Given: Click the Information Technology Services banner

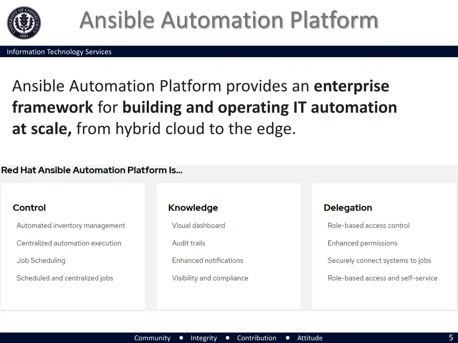Looking at the screenshot, I should 59,52.
